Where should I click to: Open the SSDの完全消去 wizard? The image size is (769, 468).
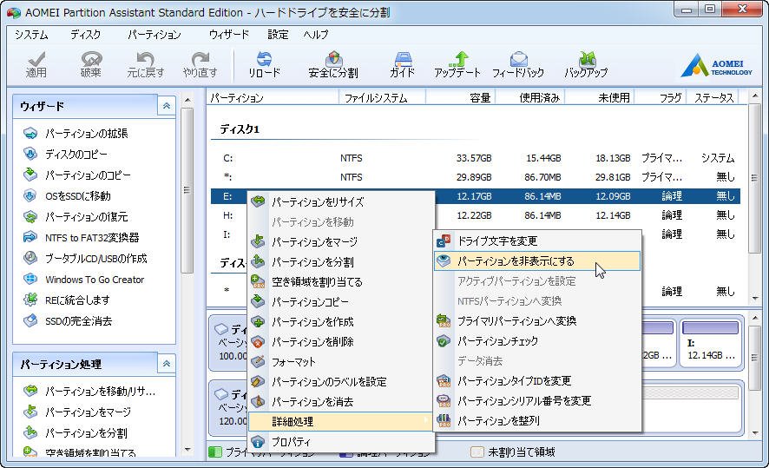tap(68, 321)
